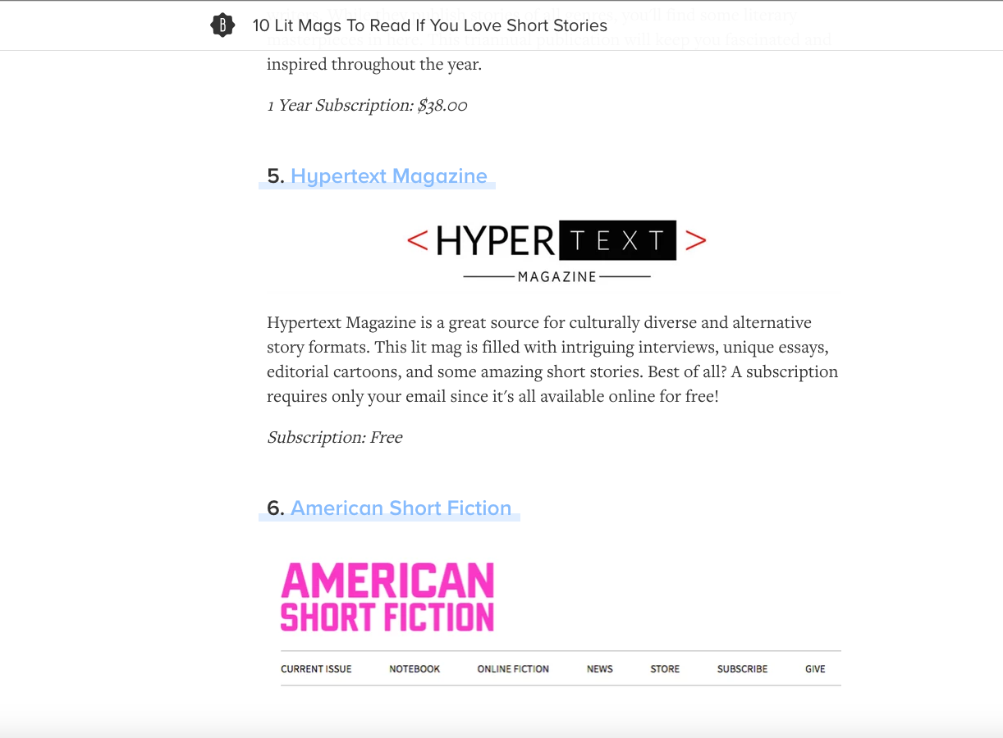1003x738 pixels.
Task: Click the American Short Fiction pink logo
Action: coord(387,597)
